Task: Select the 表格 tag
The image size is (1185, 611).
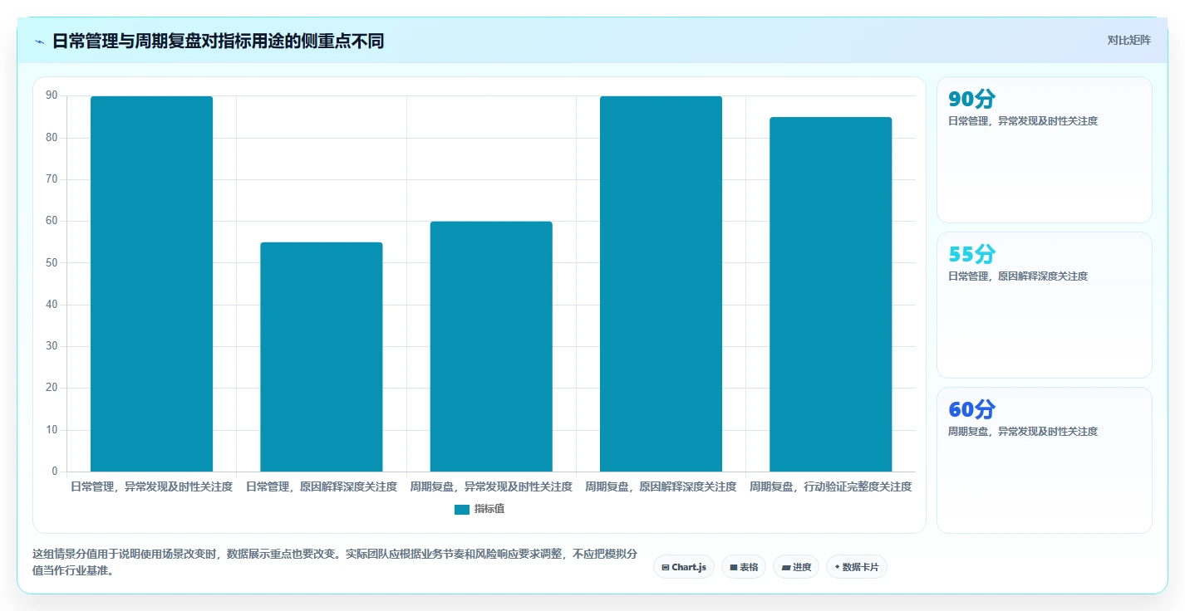Action: (744, 567)
